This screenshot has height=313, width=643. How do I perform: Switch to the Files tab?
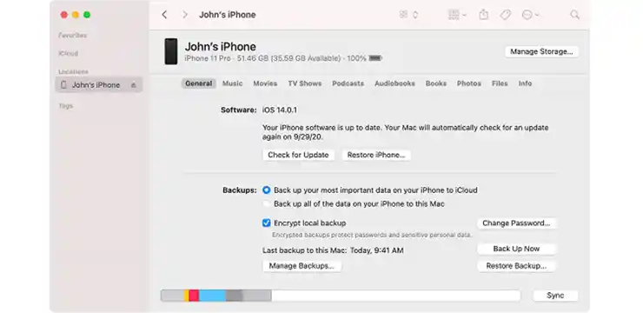point(500,83)
